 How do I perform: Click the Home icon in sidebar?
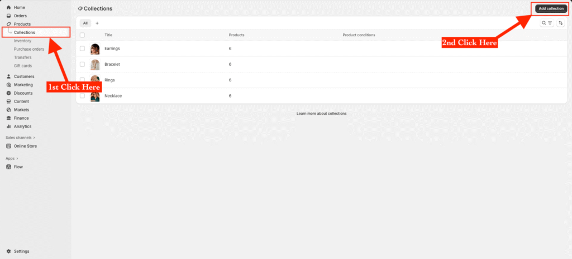[x=8, y=7]
